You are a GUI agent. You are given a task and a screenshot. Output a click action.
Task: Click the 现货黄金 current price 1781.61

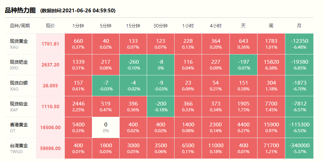pyautogui.click(x=50, y=44)
